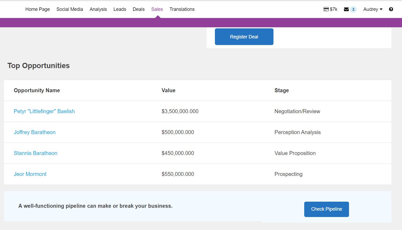Viewport: 402px width, 230px height.
Task: Navigate to the Deals tab
Action: click(138, 9)
